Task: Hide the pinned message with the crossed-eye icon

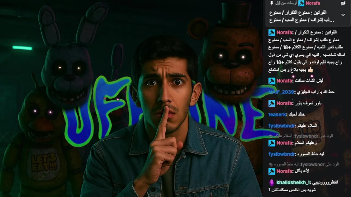Action: (343, 3)
